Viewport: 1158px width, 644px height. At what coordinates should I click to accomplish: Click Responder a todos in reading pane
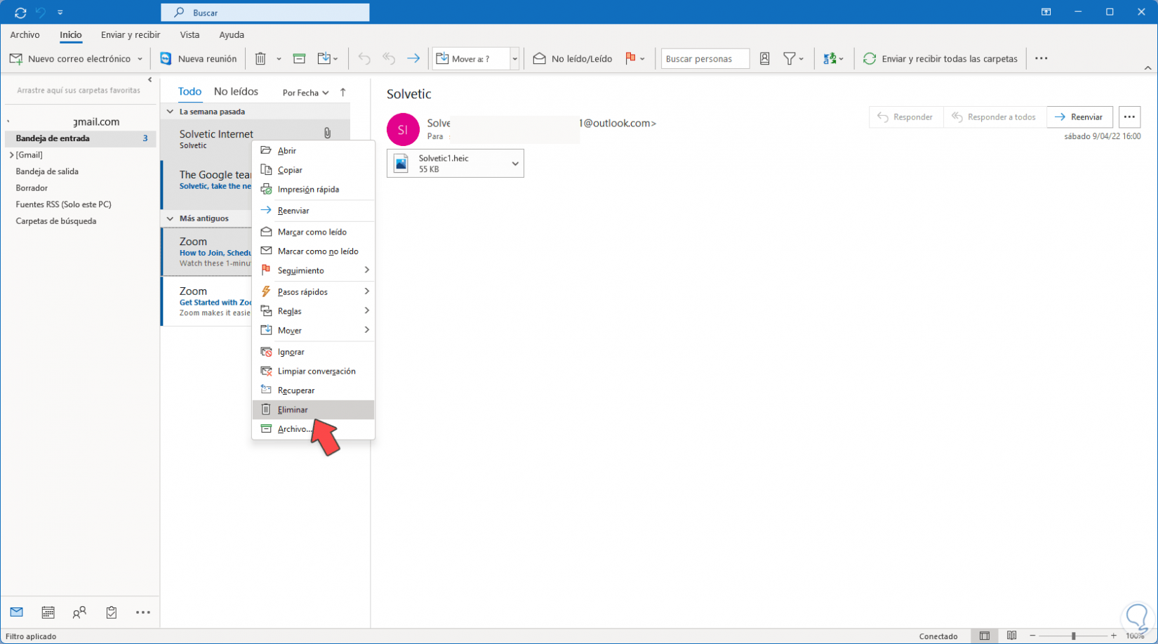click(x=994, y=117)
